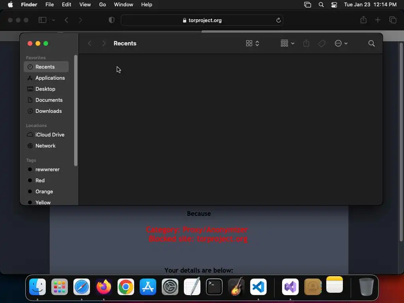Open System Preferences from the Dock
This screenshot has height=303, width=404.
coord(170,287)
